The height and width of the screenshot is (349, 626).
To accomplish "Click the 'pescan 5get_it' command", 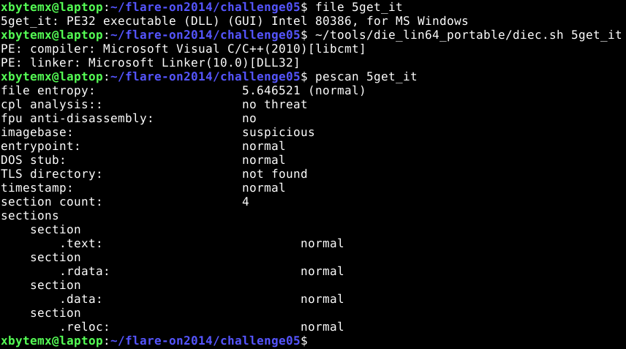I will pyautogui.click(x=366, y=77).
